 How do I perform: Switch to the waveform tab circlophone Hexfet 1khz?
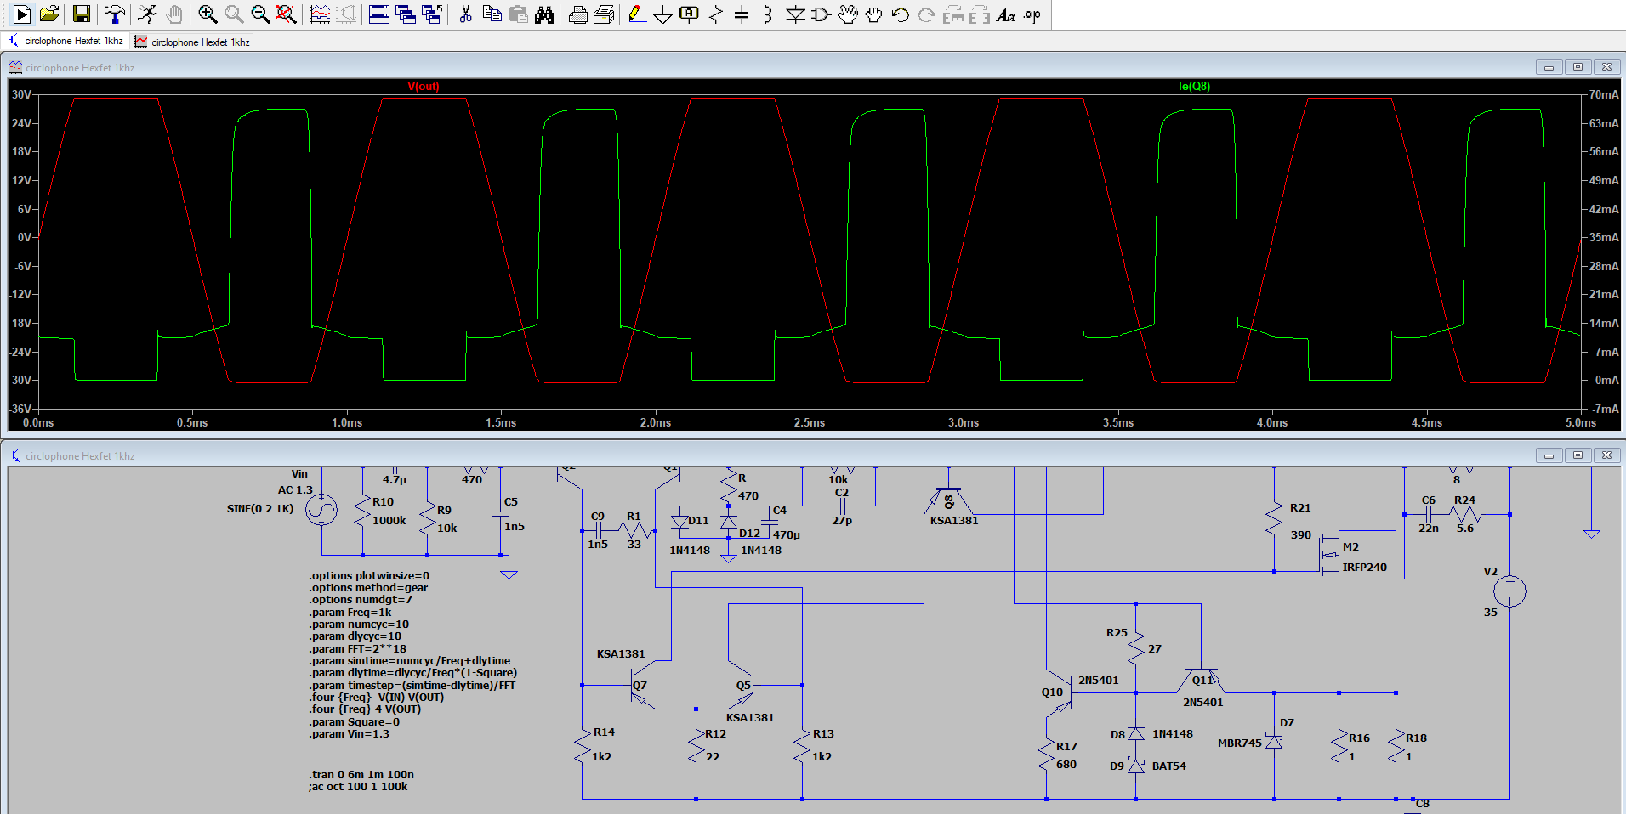coord(192,42)
